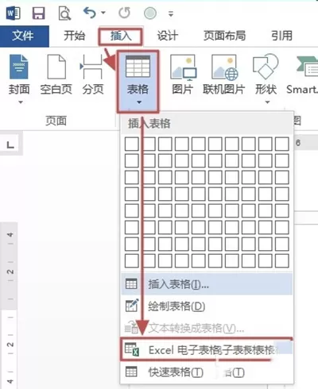Expand the 形状 dropdown arrow
This screenshot has height=389, width=318.
pos(267,102)
